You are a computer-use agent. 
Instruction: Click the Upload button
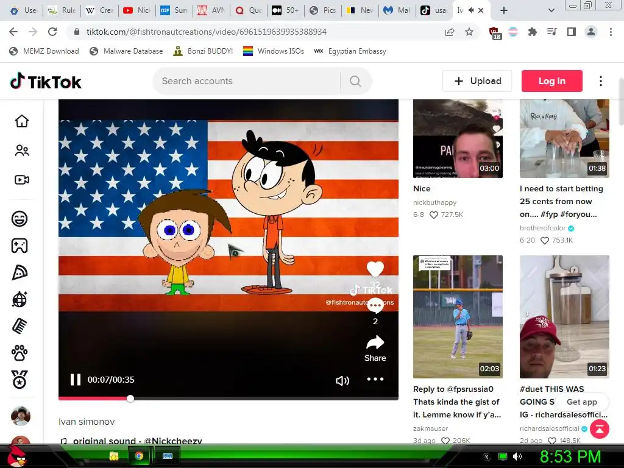pos(477,81)
